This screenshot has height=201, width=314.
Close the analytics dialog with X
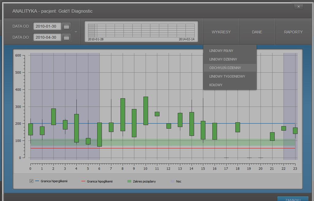tap(299, 6)
